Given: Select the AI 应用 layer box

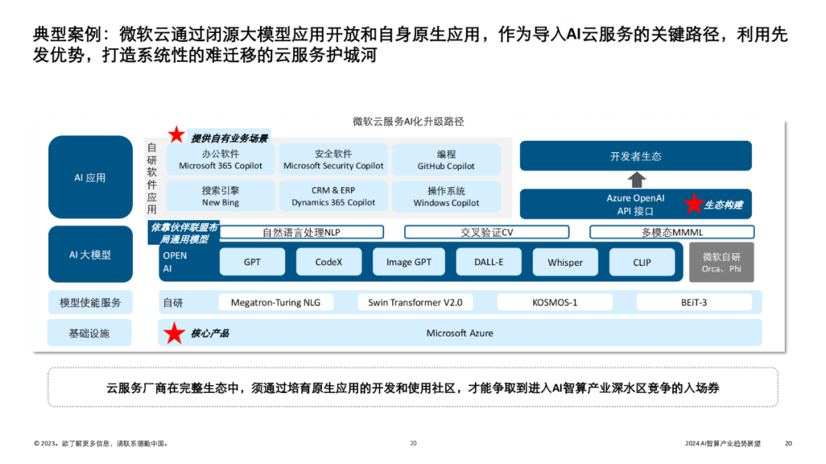Looking at the screenshot, I should tap(89, 177).
